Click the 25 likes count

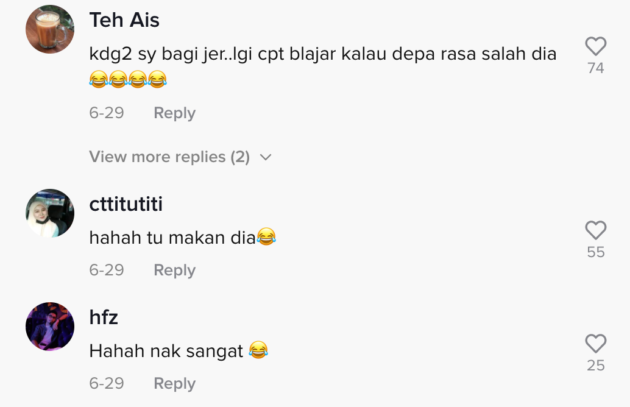pyautogui.click(x=595, y=366)
